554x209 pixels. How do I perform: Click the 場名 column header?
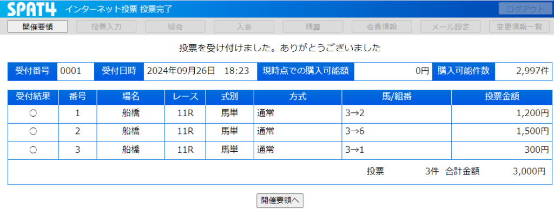coord(131,97)
